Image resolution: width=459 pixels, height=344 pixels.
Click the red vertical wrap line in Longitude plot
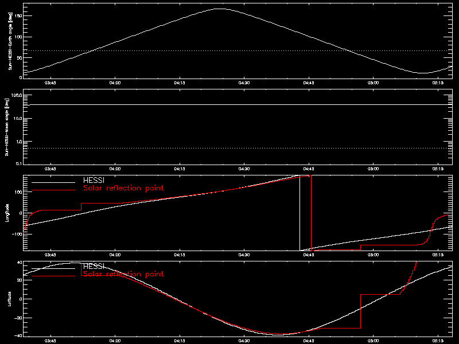[311, 213]
